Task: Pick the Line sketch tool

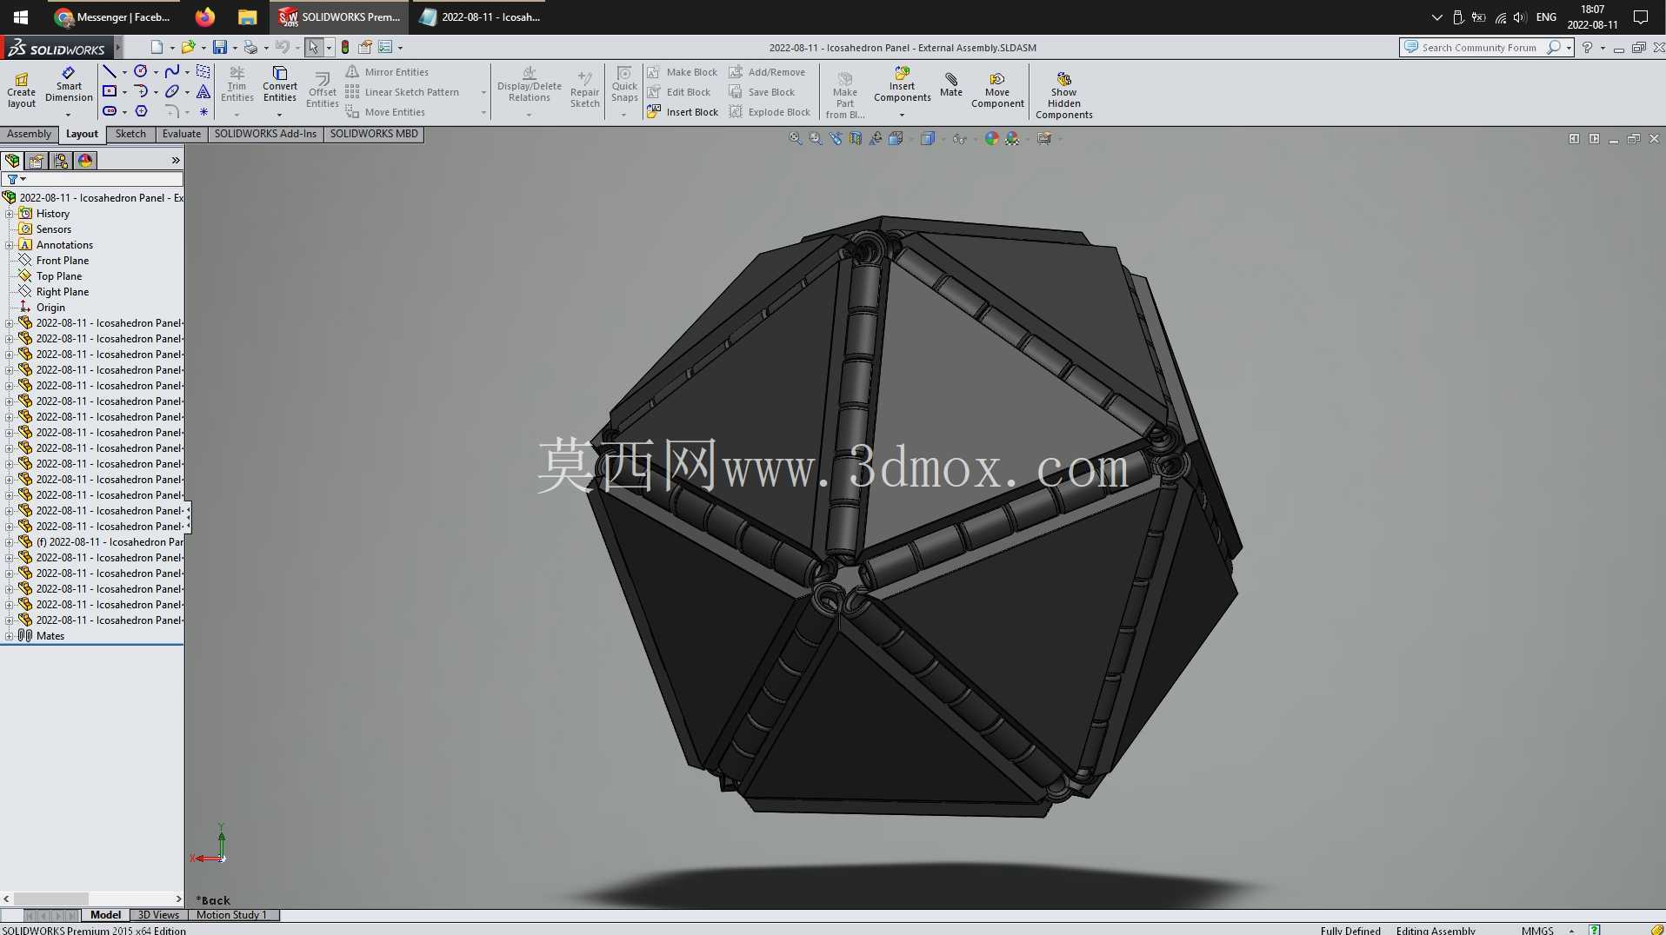Action: click(x=110, y=71)
